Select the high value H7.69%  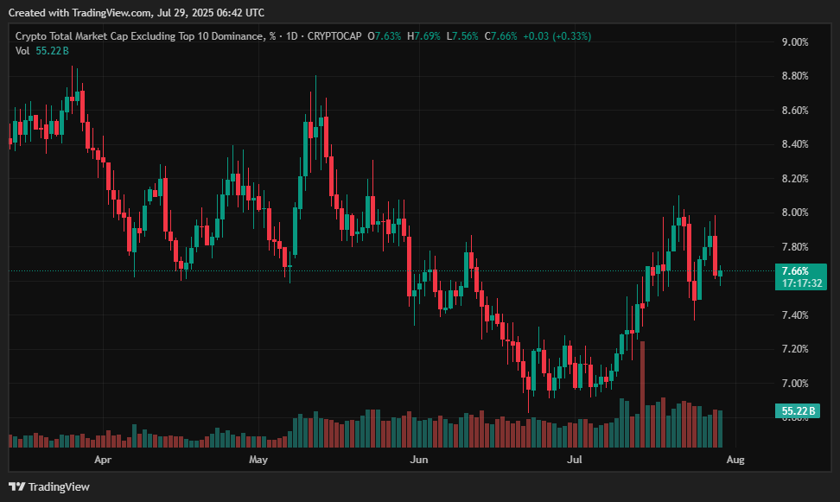tap(424, 36)
